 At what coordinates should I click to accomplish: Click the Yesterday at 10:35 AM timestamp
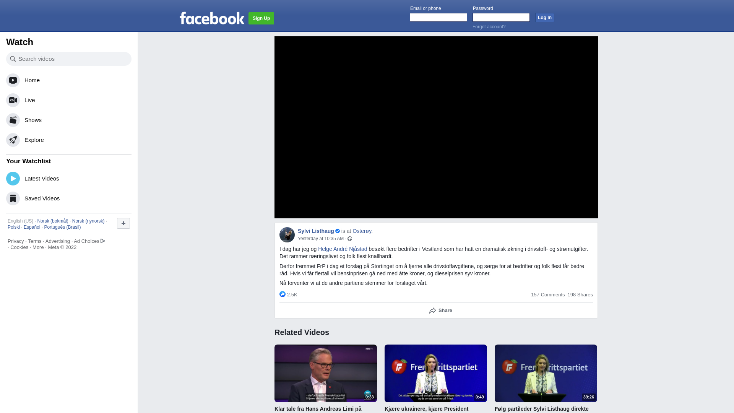[x=321, y=239]
